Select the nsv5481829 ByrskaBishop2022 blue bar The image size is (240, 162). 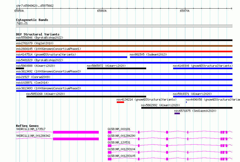click(x=124, y=63)
